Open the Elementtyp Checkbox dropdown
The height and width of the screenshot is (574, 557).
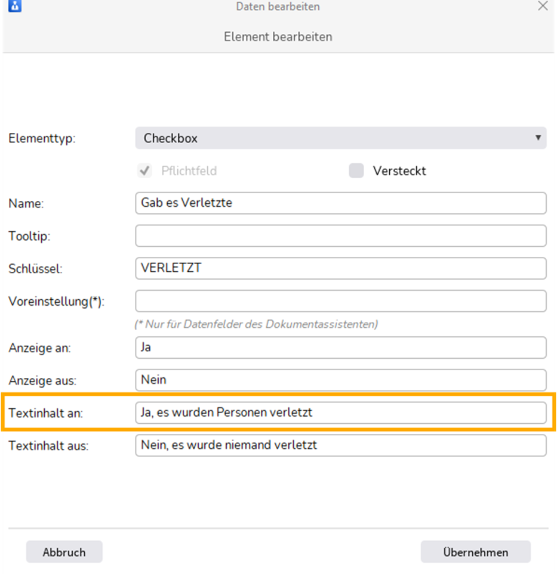(x=341, y=138)
